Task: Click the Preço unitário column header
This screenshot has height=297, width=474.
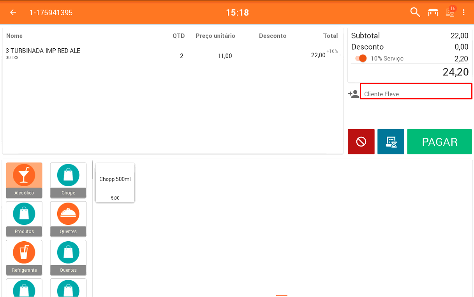Action: 215,36
